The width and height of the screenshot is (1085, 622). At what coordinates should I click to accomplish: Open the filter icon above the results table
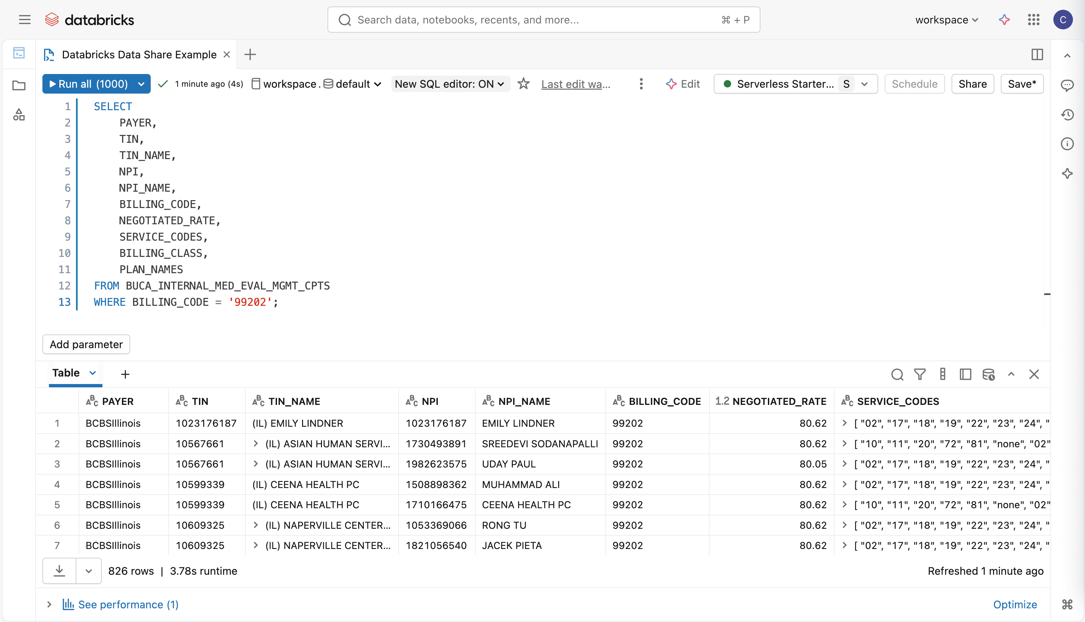[920, 374]
